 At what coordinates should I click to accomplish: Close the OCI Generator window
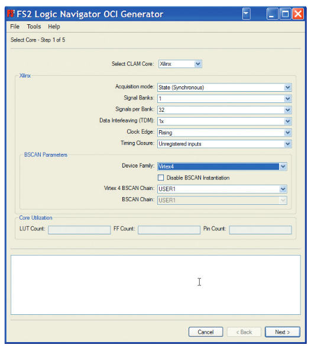click(298, 14)
